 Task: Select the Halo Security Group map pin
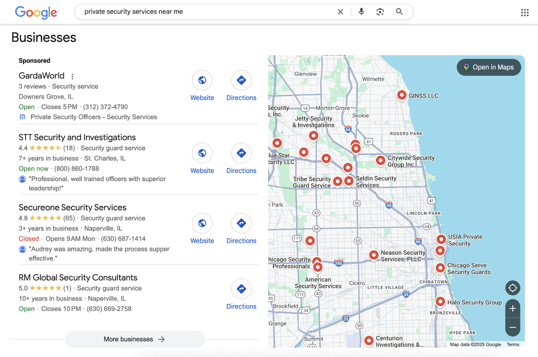pyautogui.click(x=440, y=302)
